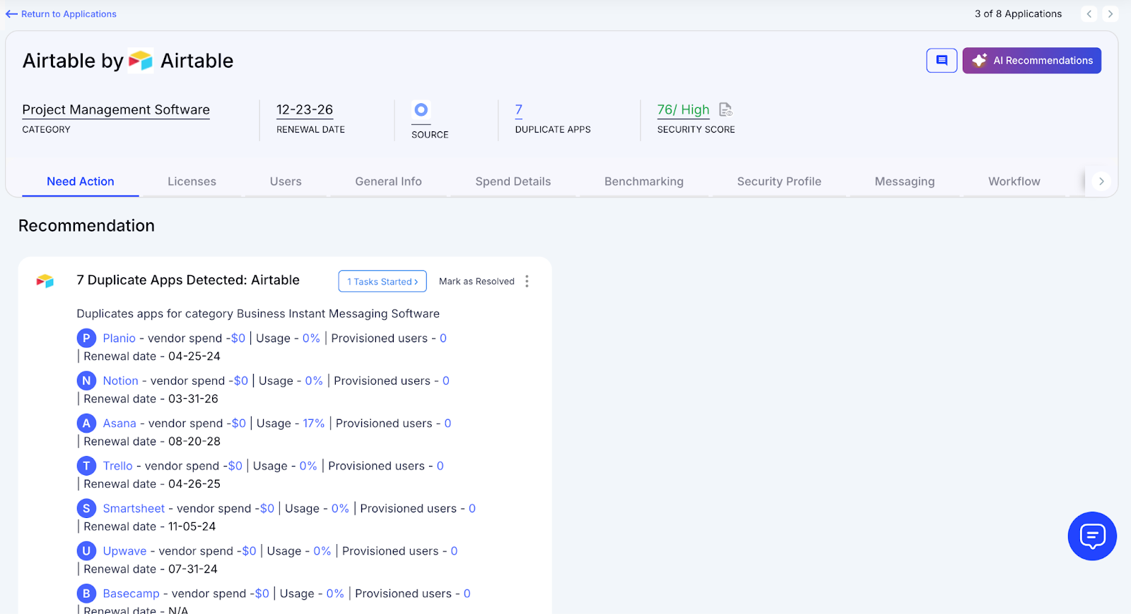Screen dimensions: 1131x614
Task: Open the comments message icon button
Action: [942, 61]
